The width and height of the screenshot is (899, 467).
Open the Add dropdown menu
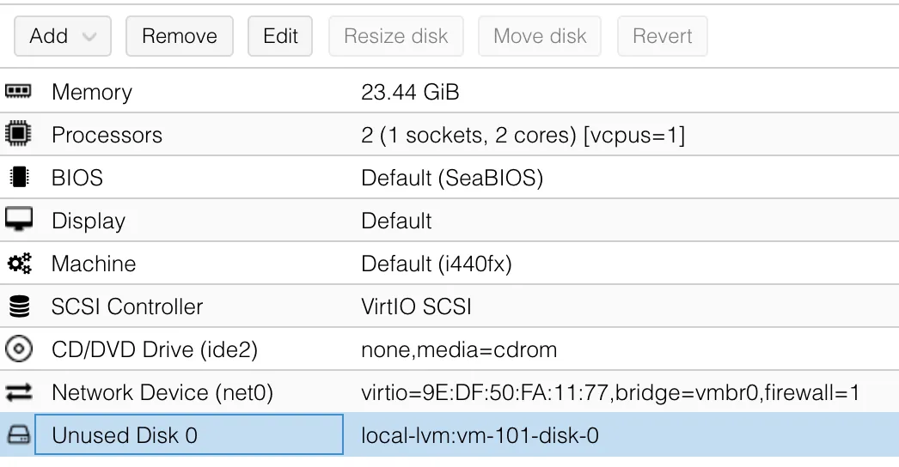click(x=64, y=36)
